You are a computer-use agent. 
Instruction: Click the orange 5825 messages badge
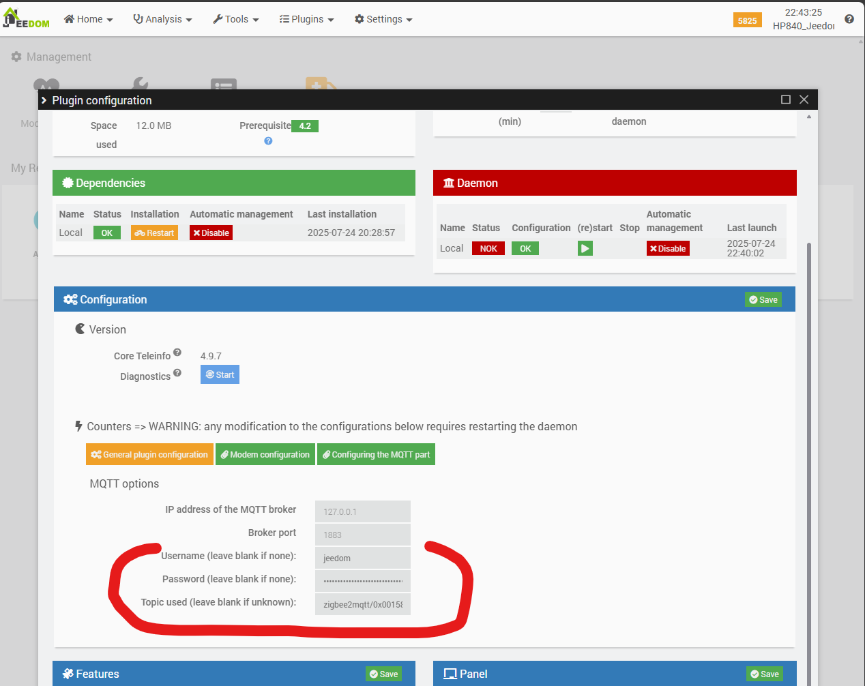pyautogui.click(x=747, y=20)
